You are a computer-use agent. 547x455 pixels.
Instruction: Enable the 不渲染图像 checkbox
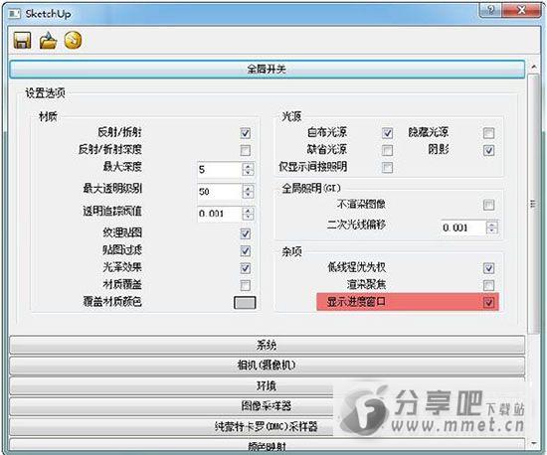coord(488,205)
